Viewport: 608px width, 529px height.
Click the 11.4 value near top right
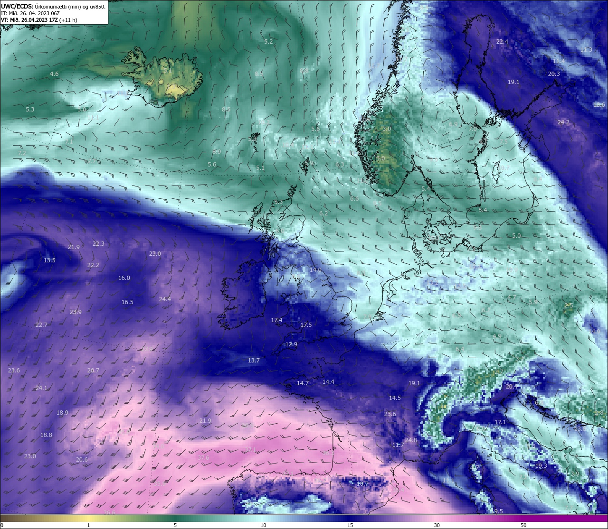click(559, 61)
